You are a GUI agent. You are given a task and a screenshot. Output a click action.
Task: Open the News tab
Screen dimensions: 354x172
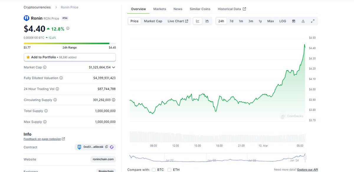point(178,9)
